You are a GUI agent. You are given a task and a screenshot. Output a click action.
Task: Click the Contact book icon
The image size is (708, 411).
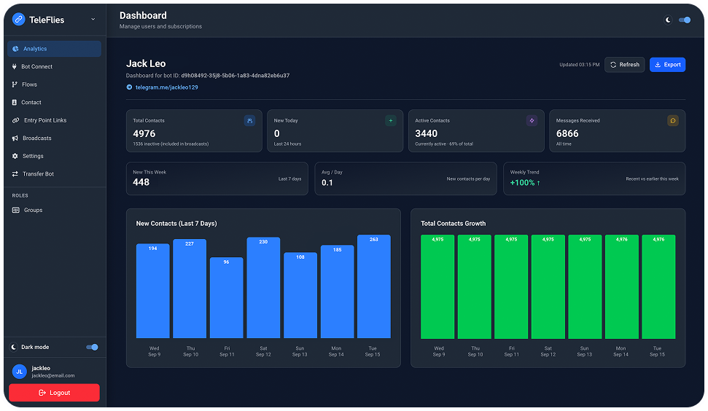15,103
